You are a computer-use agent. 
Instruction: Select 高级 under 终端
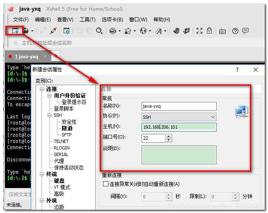59,194
